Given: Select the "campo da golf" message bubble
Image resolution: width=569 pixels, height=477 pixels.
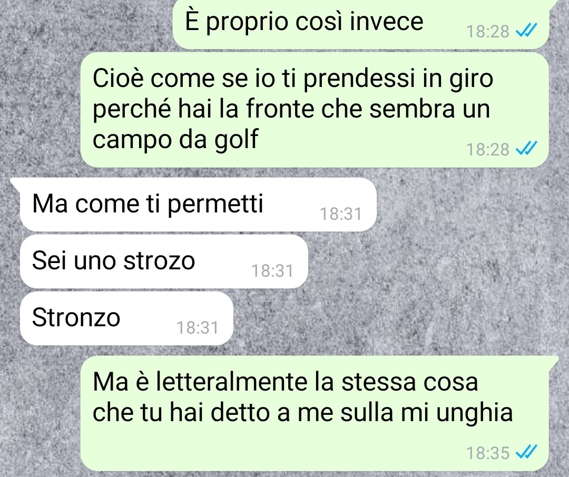Looking at the screenshot, I should 315,110.
